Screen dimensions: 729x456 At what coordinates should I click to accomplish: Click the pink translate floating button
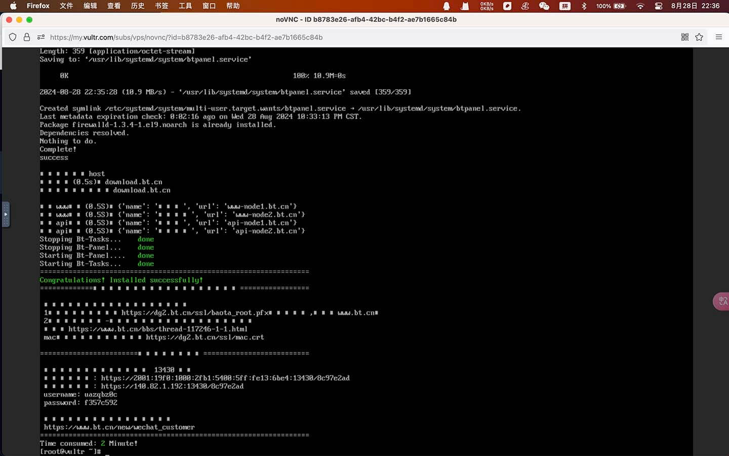pos(721,301)
